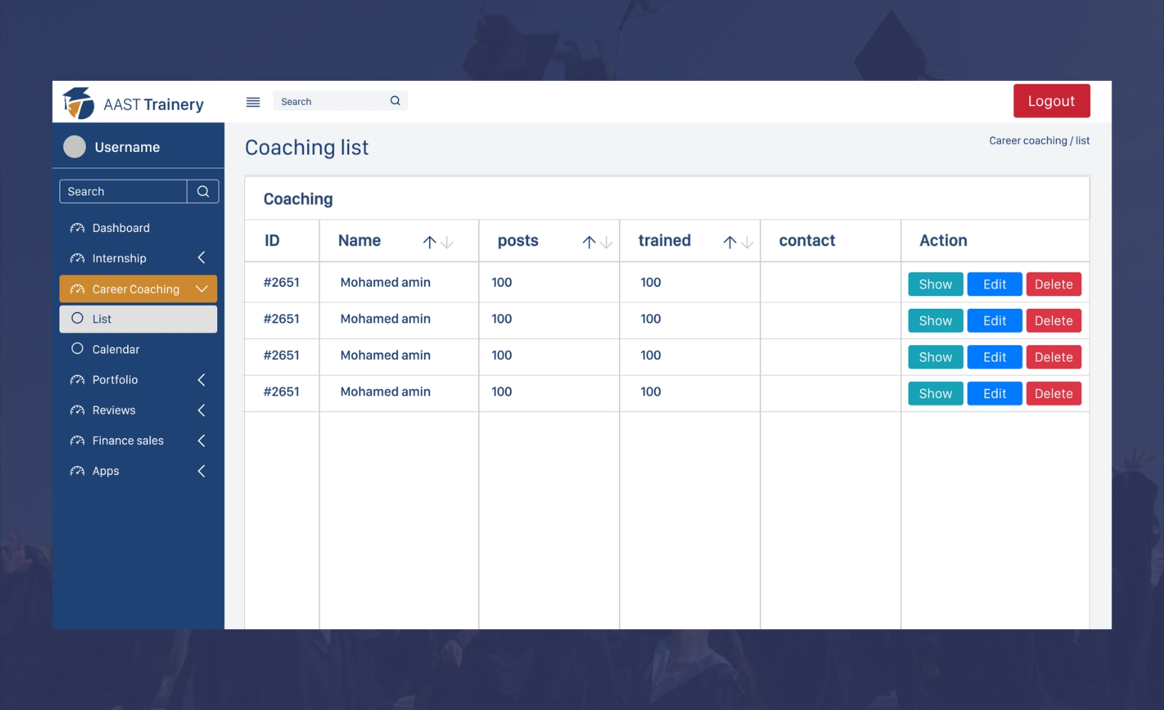Sort posts column descending with down arrow

pyautogui.click(x=606, y=242)
